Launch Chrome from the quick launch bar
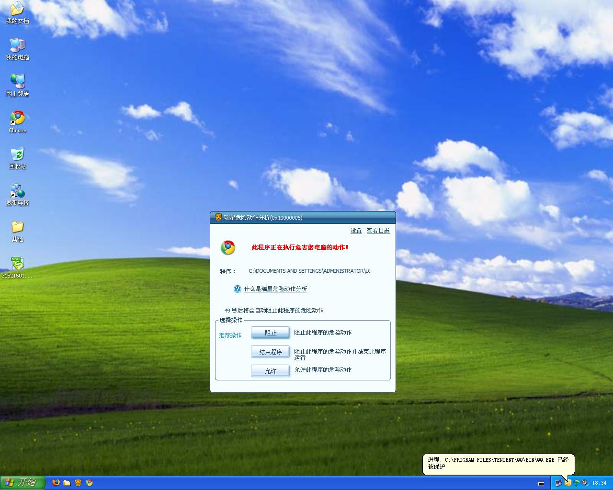613x490 pixels. pyautogui.click(x=89, y=482)
